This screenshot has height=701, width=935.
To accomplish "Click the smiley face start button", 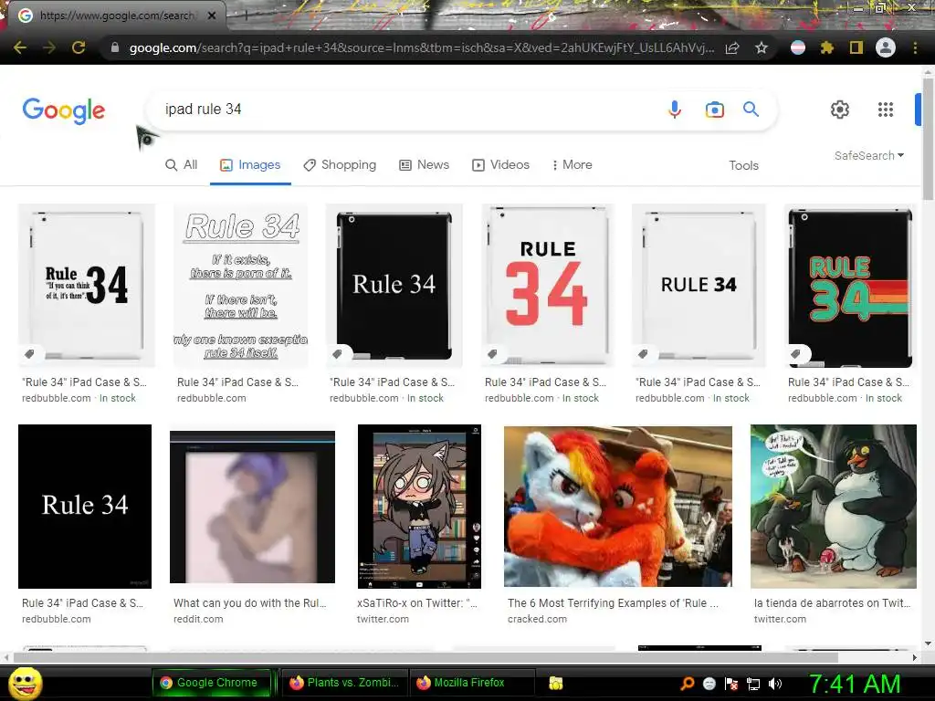I will pyautogui.click(x=25, y=684).
